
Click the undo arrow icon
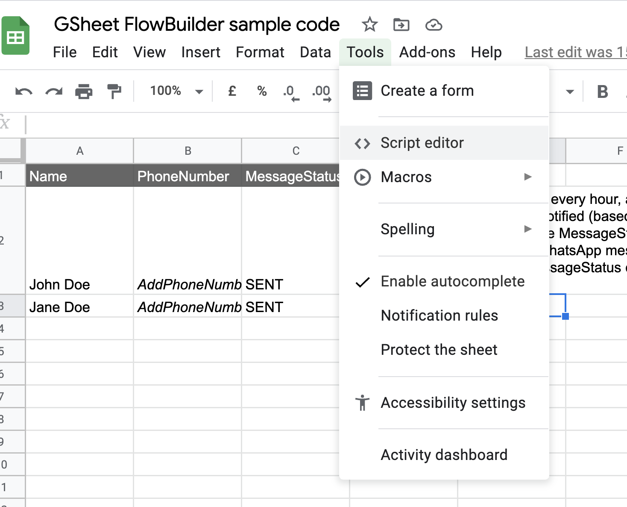coord(23,91)
